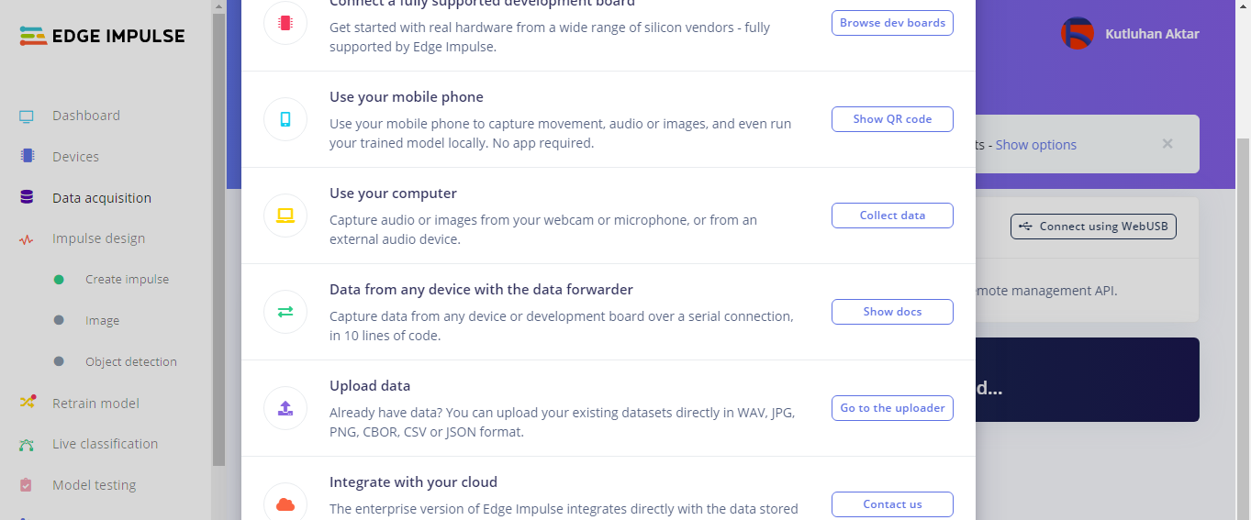Click the upload data icon
1251x520 pixels.
click(x=285, y=408)
